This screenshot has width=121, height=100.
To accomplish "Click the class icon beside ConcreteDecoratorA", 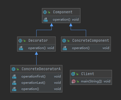I will 14,69.
